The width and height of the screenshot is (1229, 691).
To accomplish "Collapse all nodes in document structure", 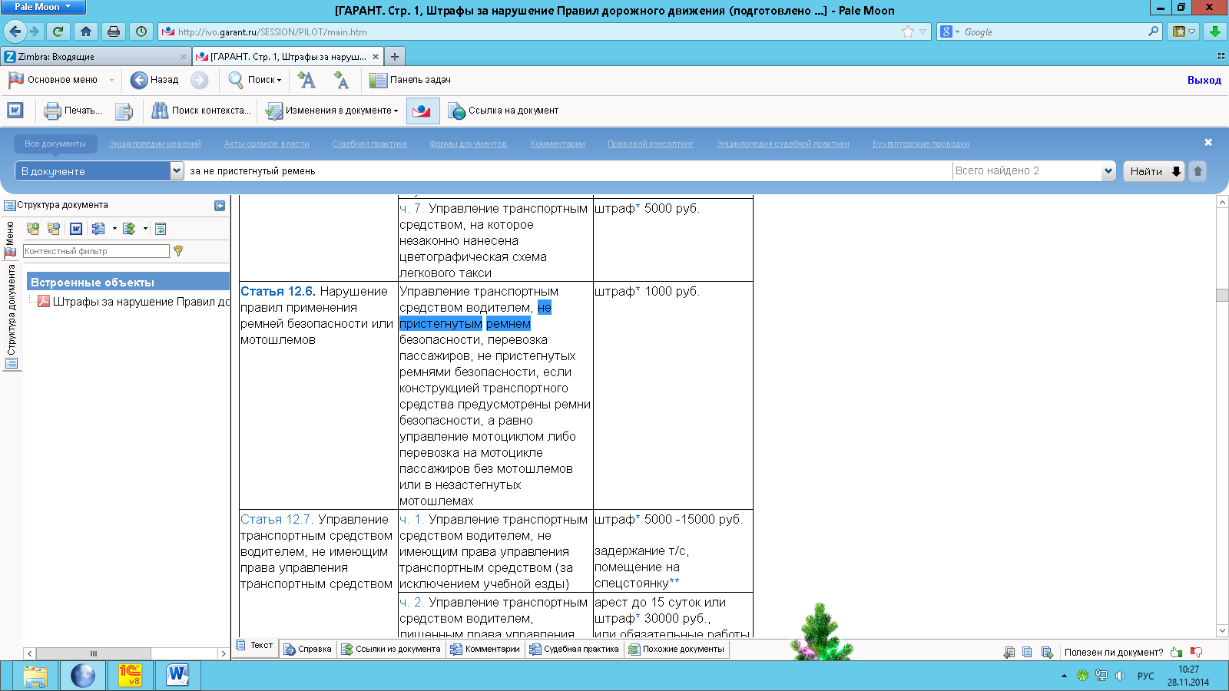I will coord(54,229).
